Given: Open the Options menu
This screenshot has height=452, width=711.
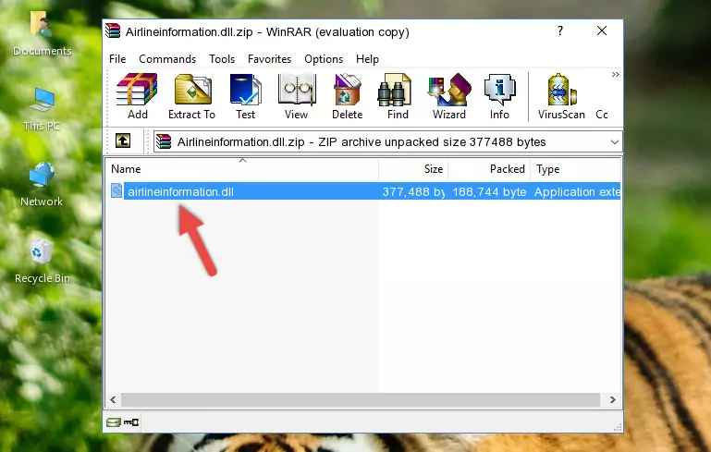Looking at the screenshot, I should tap(324, 59).
